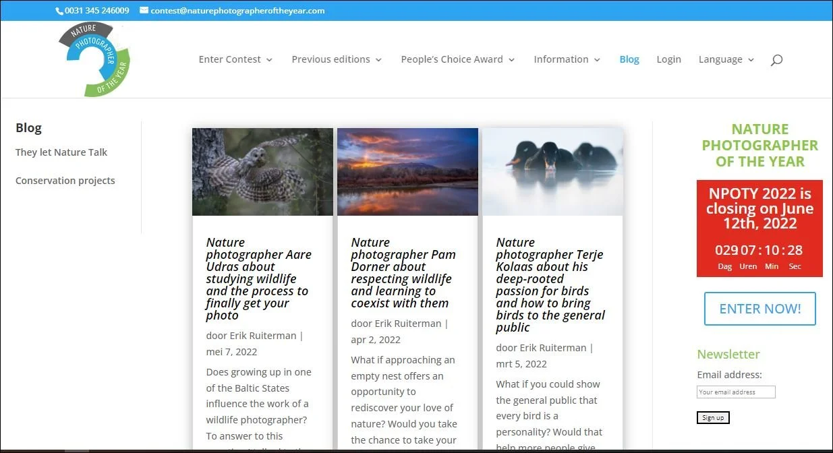Click the sunset lake photo thumbnail
This screenshot has width=833, height=453.
(x=407, y=172)
